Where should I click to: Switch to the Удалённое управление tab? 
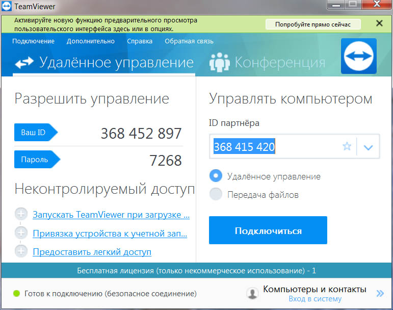point(104,62)
